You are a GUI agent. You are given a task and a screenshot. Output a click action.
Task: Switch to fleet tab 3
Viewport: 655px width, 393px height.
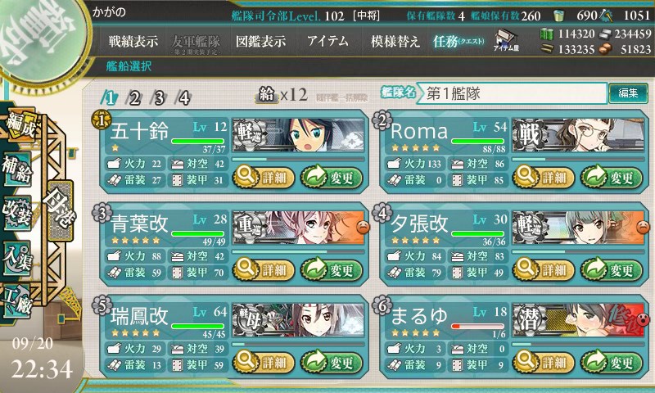pos(159,98)
